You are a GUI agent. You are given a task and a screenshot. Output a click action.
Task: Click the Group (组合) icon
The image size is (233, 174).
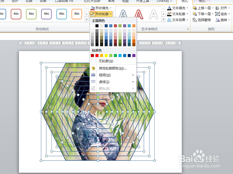click(x=217, y=14)
